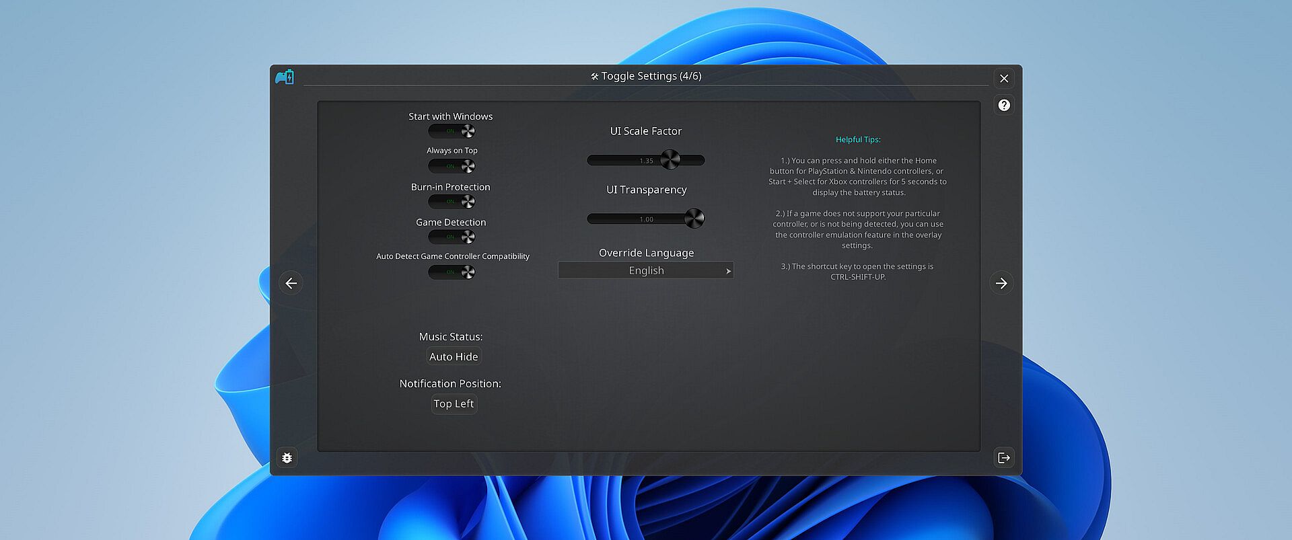Go to next settings page arrow
Image resolution: width=1292 pixels, height=540 pixels.
tap(1001, 283)
